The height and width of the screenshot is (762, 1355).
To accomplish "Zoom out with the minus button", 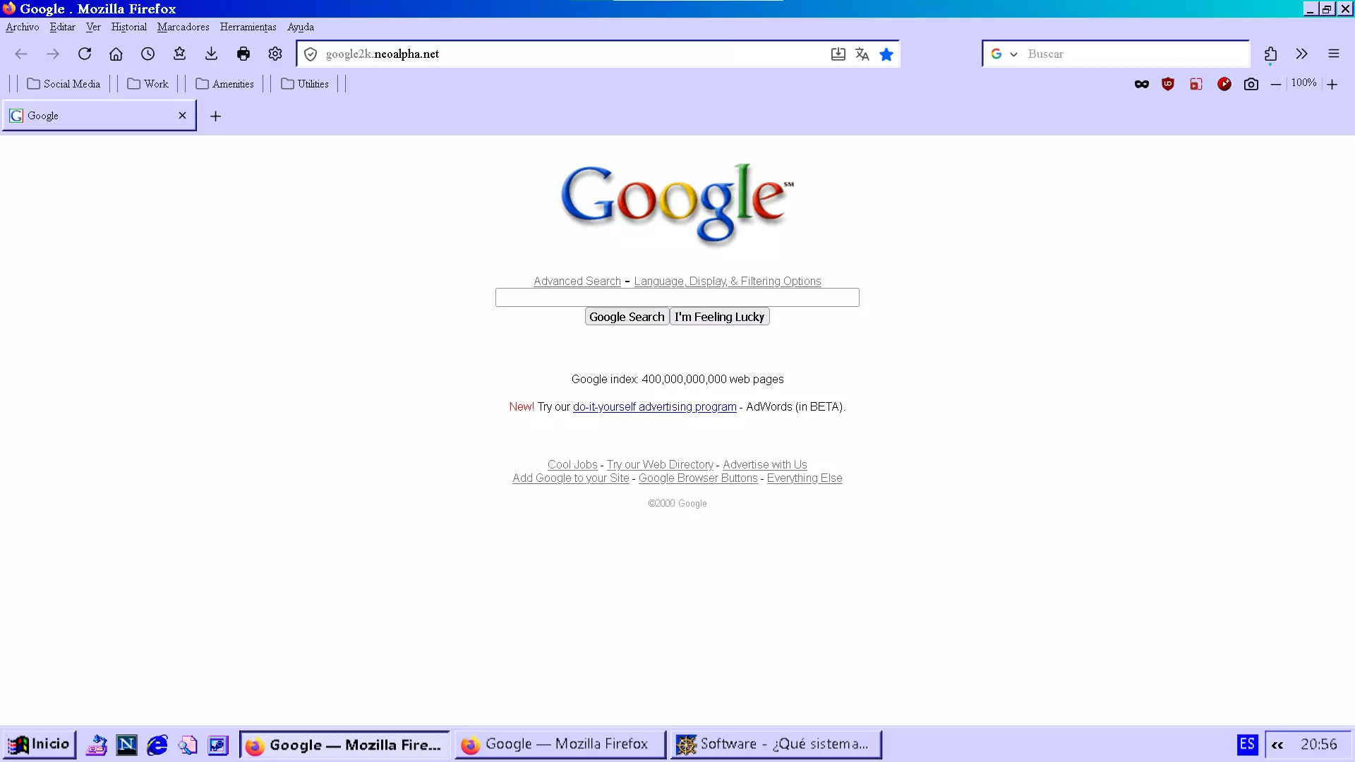I will pos(1275,84).
